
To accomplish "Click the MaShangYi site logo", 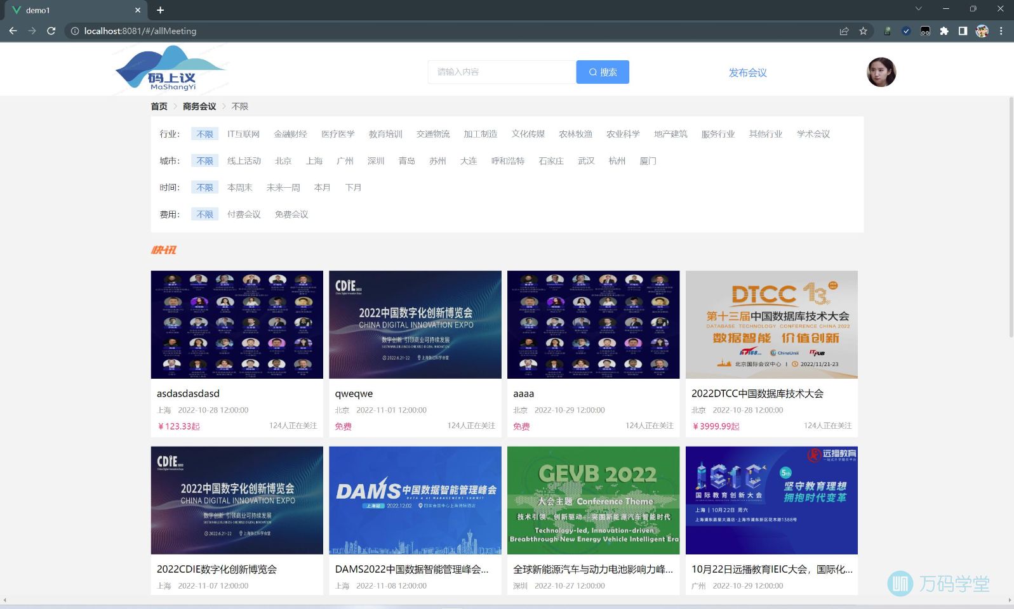I will point(170,69).
